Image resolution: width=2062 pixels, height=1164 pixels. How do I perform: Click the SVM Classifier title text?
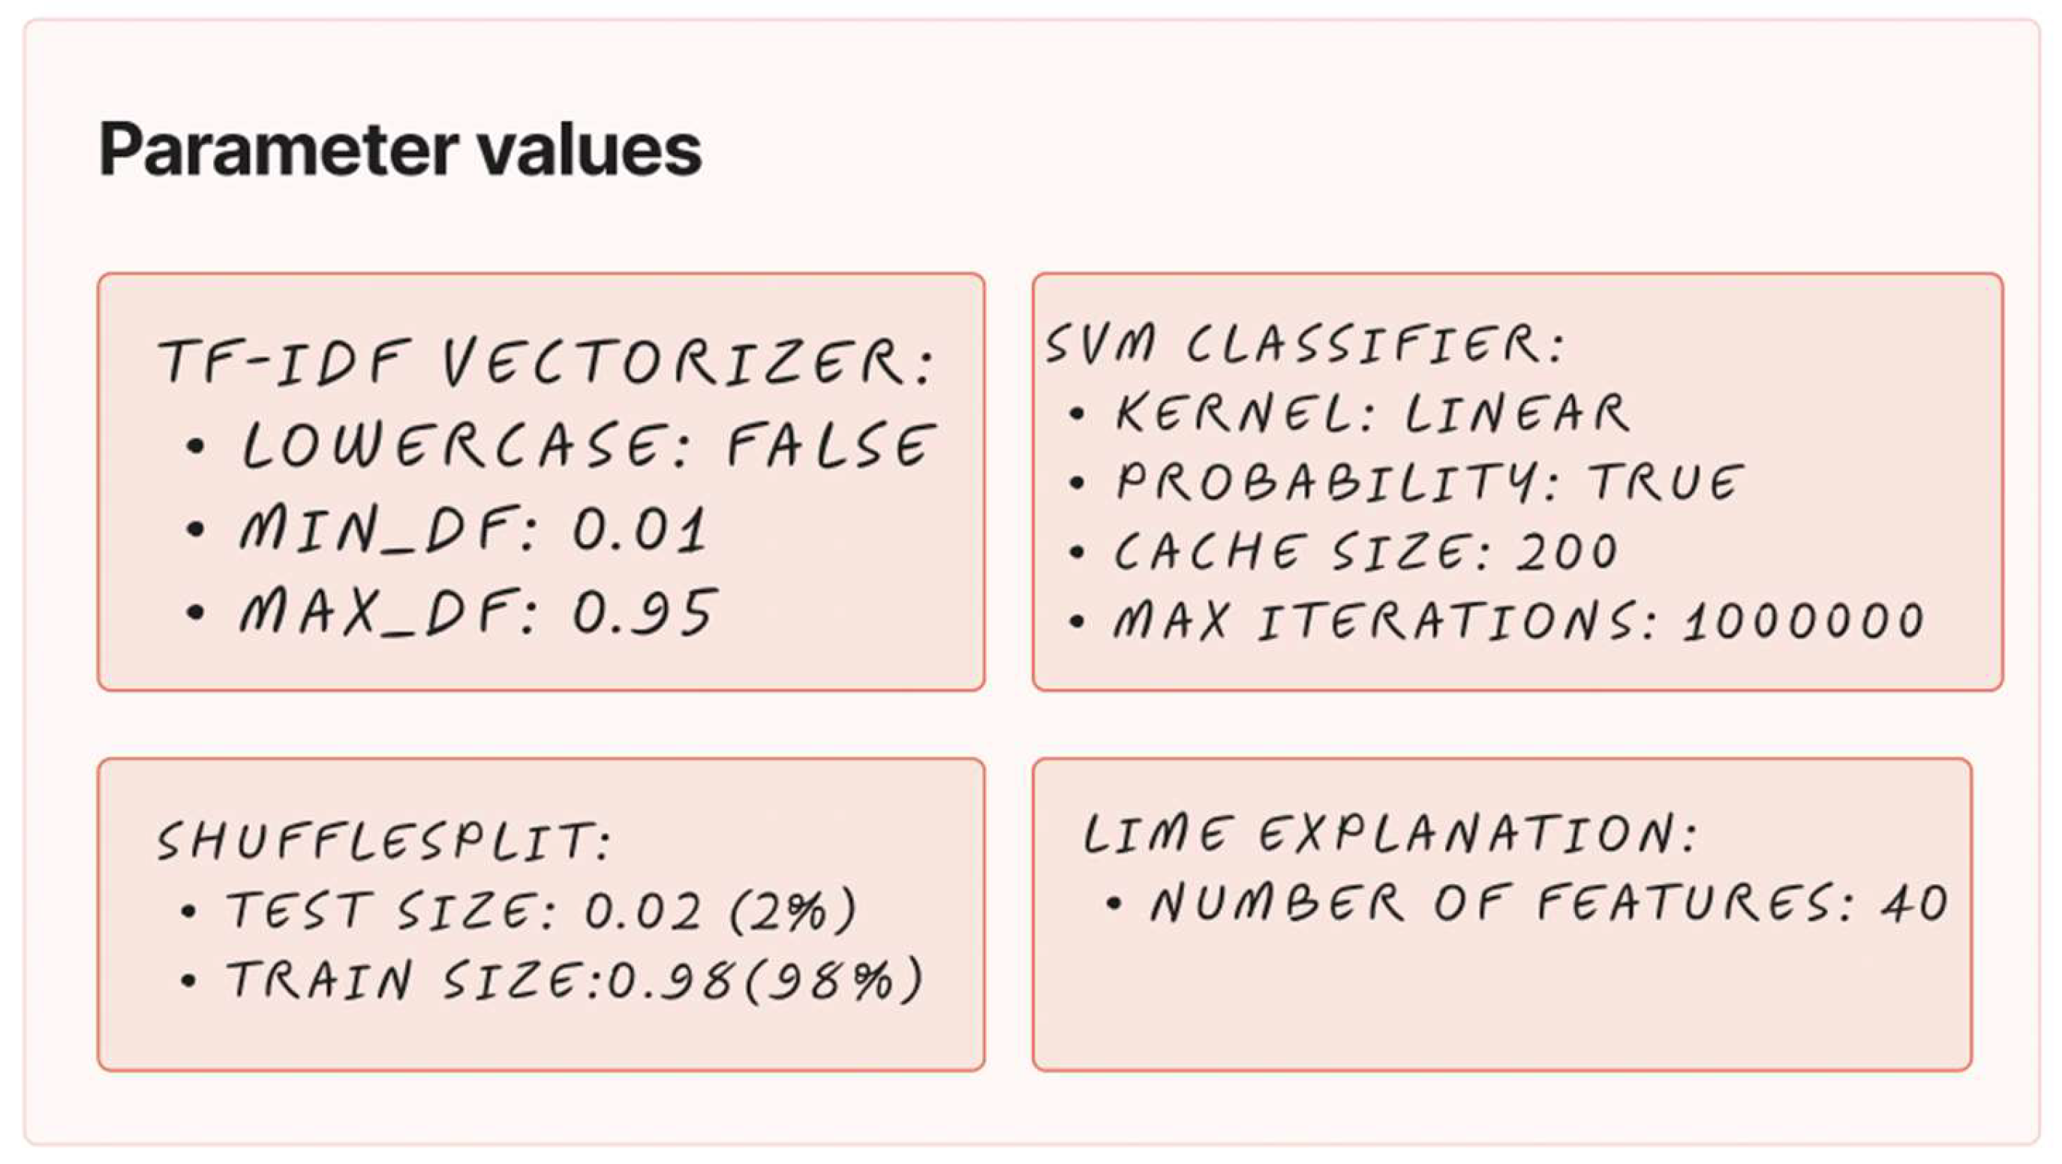[1304, 344]
